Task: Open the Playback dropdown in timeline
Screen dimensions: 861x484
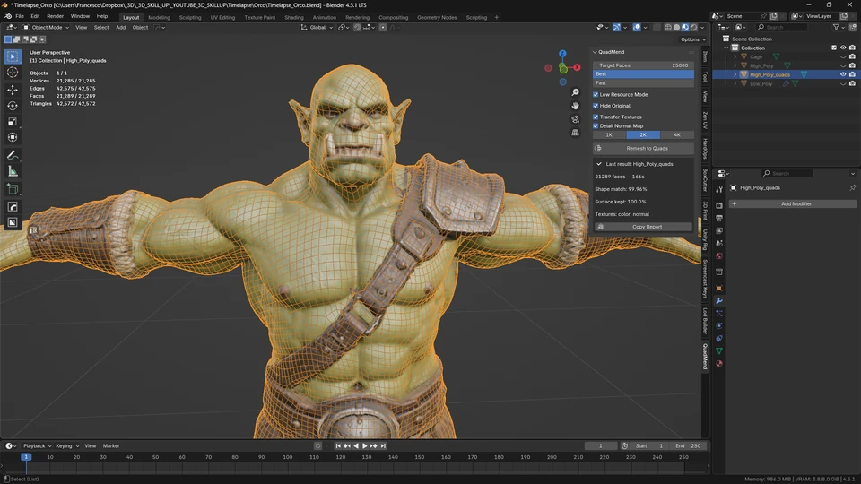Action: [37, 446]
